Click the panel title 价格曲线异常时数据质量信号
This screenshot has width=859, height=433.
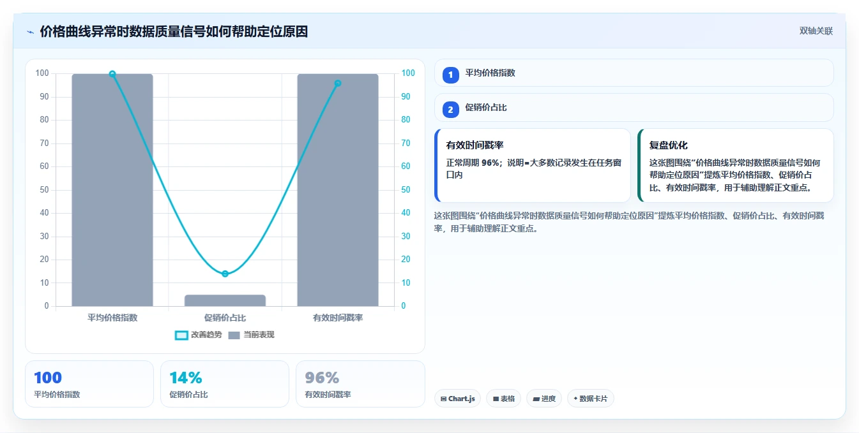tap(174, 31)
